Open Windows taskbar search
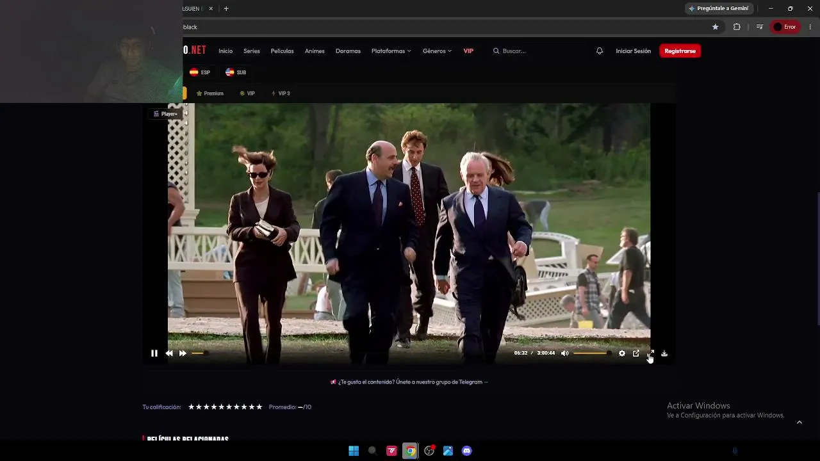This screenshot has width=820, height=461. pyautogui.click(x=372, y=451)
